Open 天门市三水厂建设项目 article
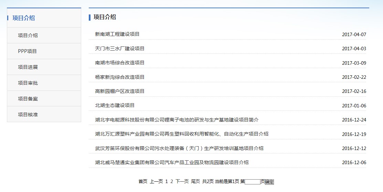Screen dimensions: 383x192 (x=119, y=49)
